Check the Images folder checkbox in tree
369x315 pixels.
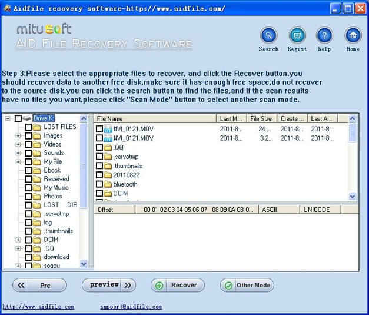[x=28, y=135]
